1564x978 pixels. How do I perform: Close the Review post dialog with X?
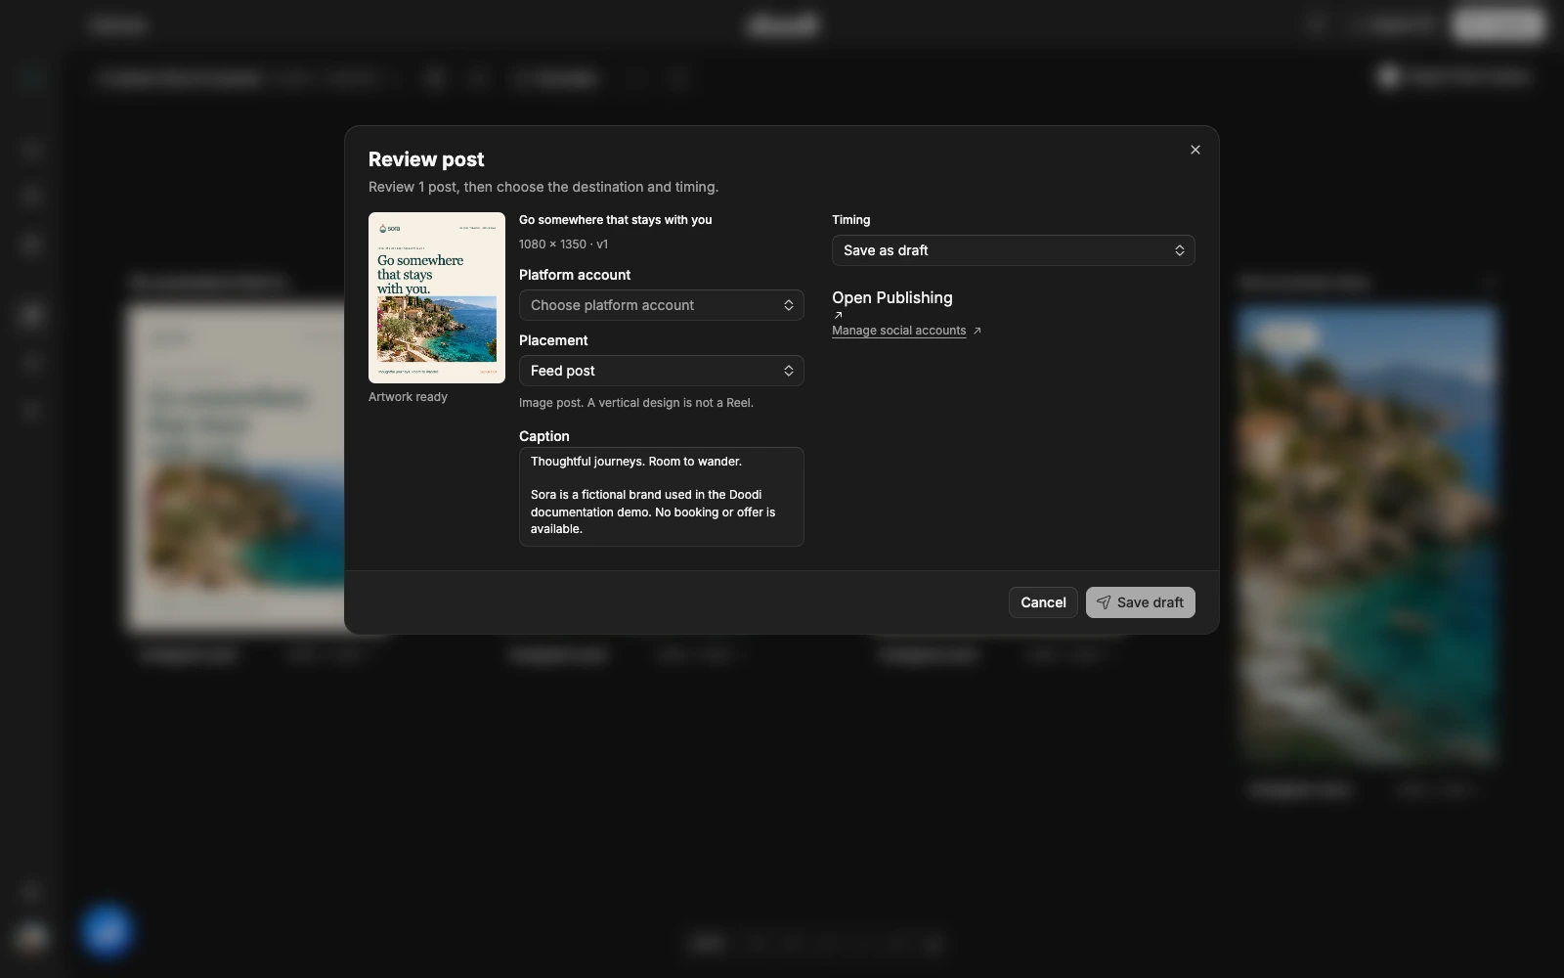1195,150
